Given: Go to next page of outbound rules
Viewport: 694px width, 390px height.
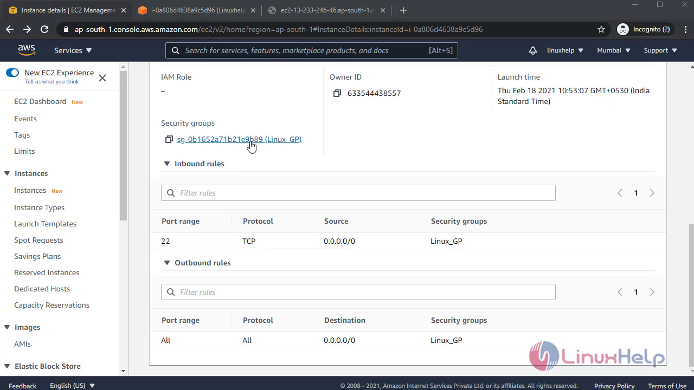Looking at the screenshot, I should click(652, 292).
